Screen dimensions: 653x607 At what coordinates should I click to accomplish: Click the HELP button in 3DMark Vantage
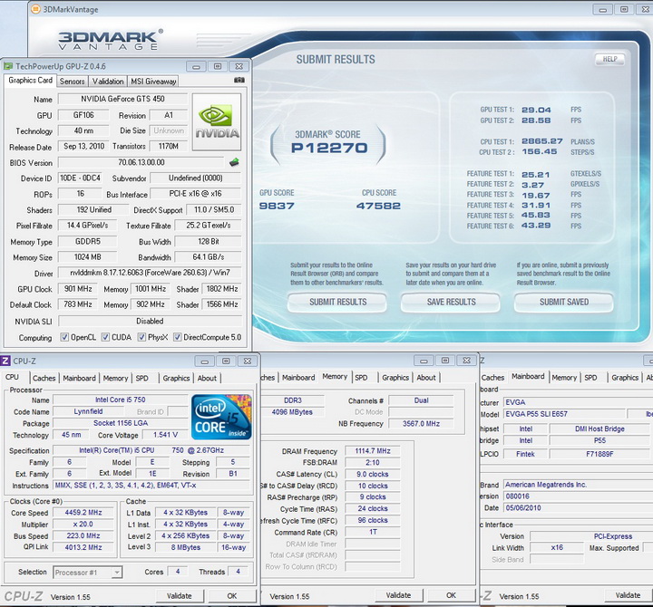(x=609, y=59)
